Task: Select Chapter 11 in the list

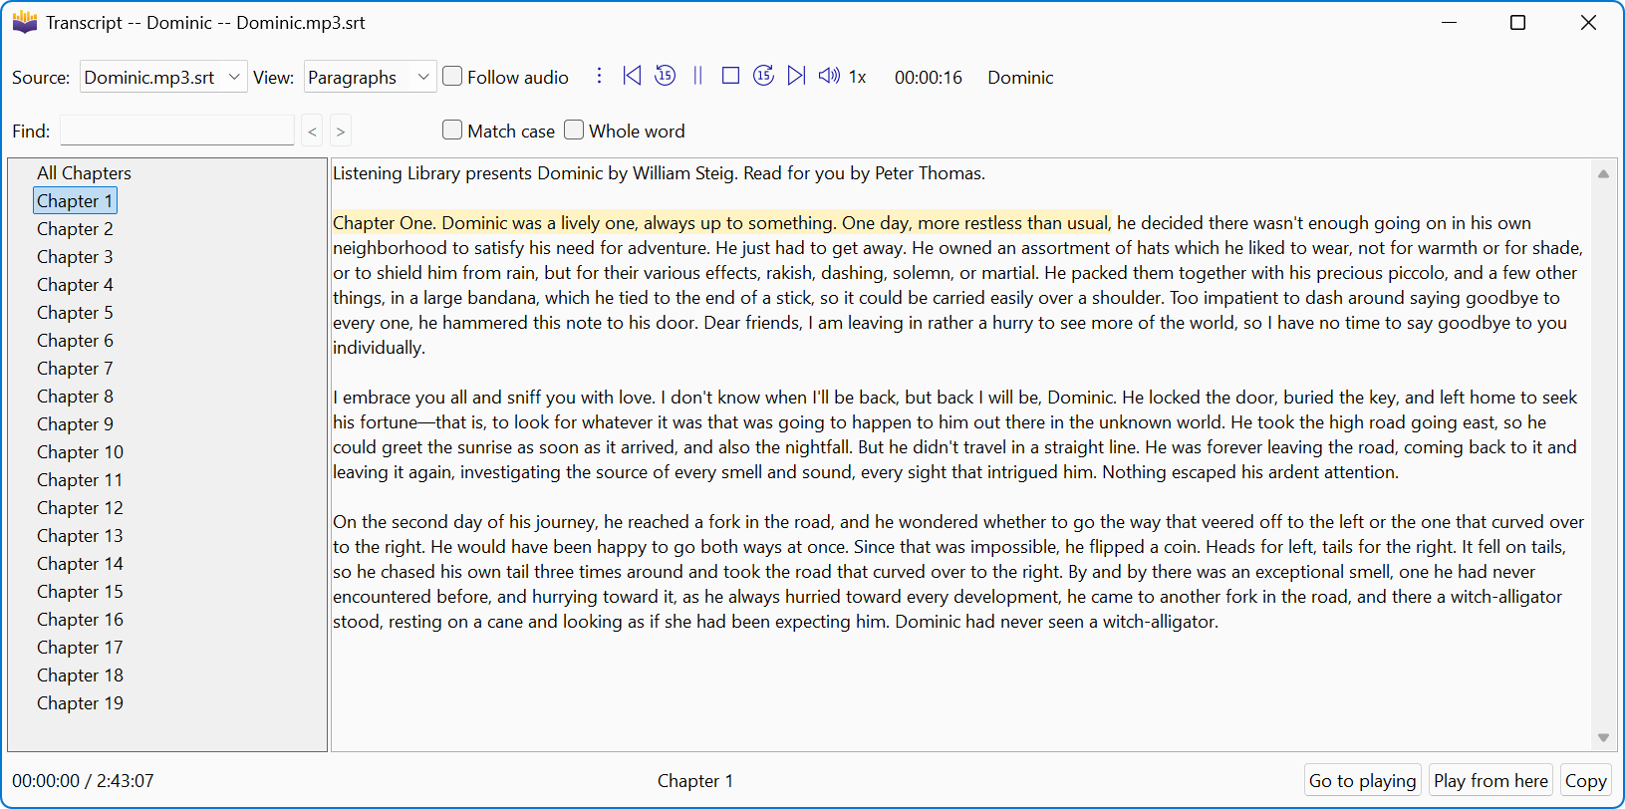Action: tap(80, 480)
